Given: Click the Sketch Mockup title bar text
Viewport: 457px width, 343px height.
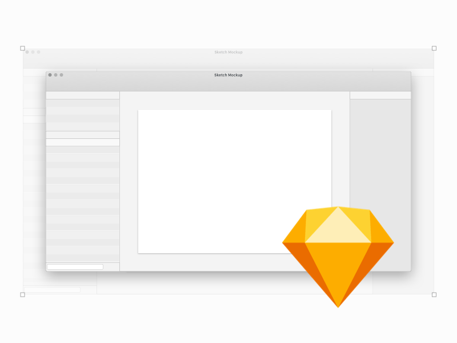Looking at the screenshot, I should [x=228, y=75].
